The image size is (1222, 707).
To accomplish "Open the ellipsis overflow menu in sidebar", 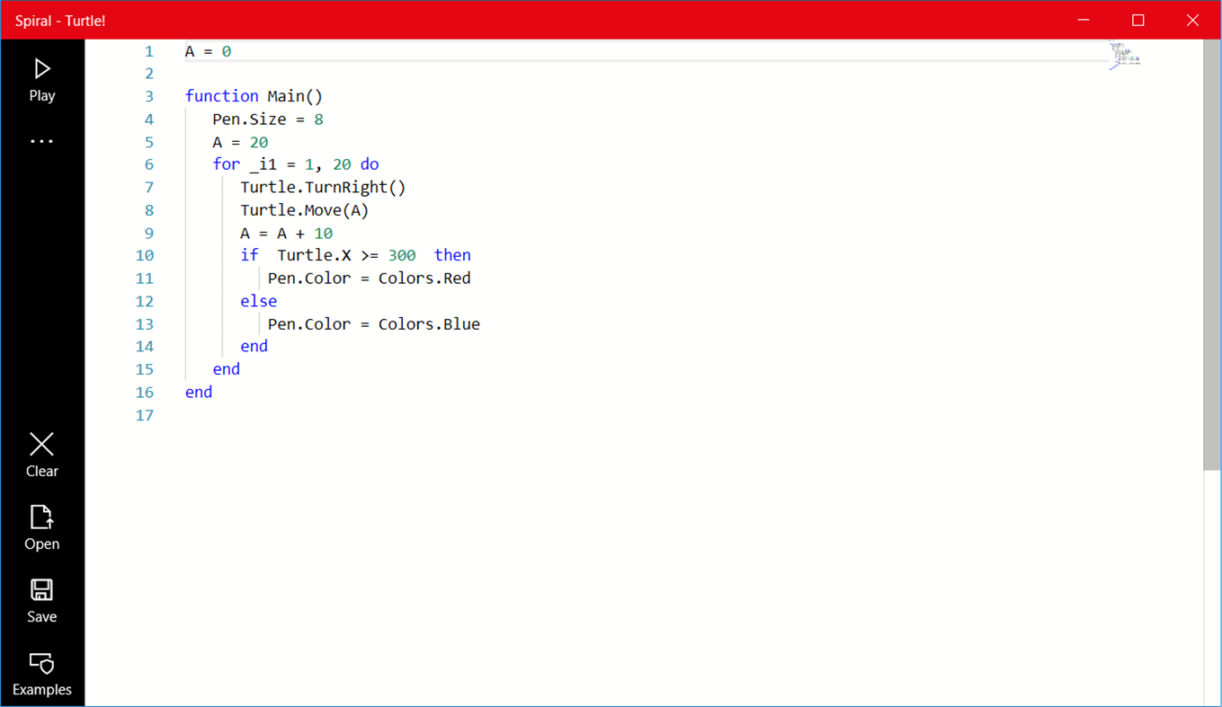I will [x=41, y=141].
